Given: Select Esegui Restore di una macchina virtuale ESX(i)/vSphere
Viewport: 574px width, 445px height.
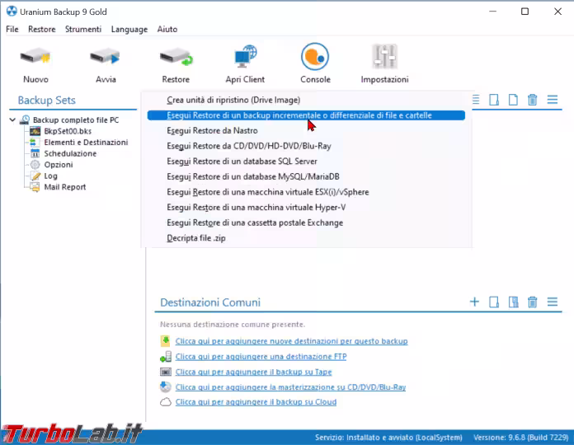Looking at the screenshot, I should [x=306, y=192].
